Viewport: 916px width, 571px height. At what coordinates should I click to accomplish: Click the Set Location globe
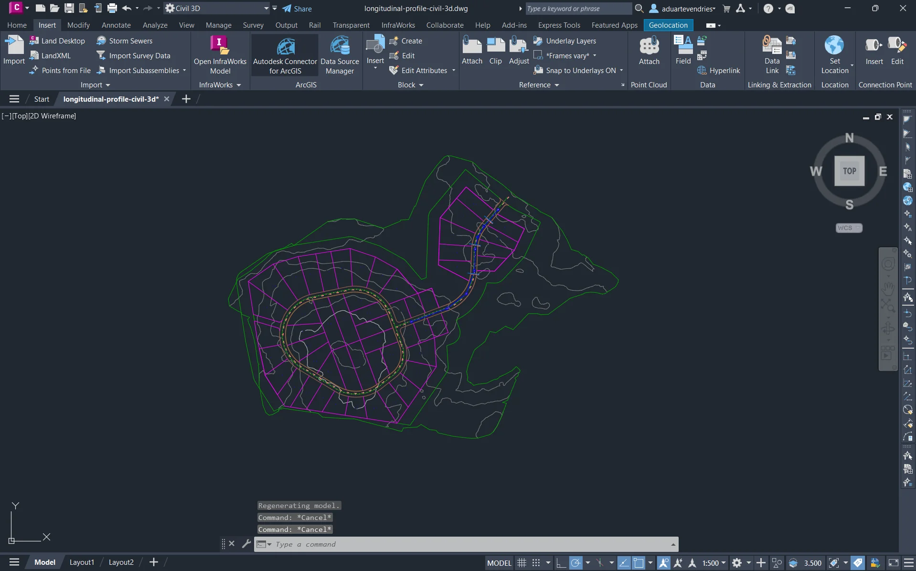[834, 45]
